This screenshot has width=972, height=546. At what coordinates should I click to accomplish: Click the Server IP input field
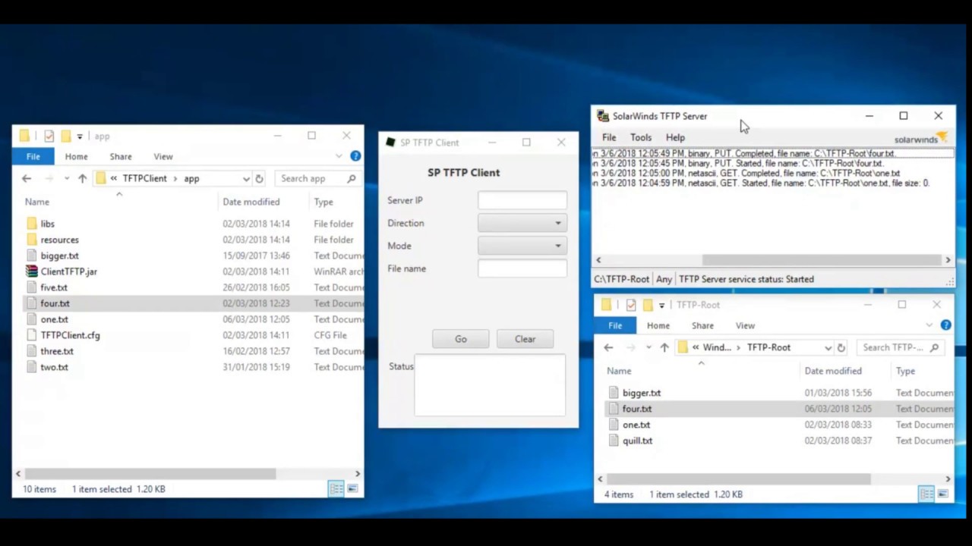tap(522, 200)
